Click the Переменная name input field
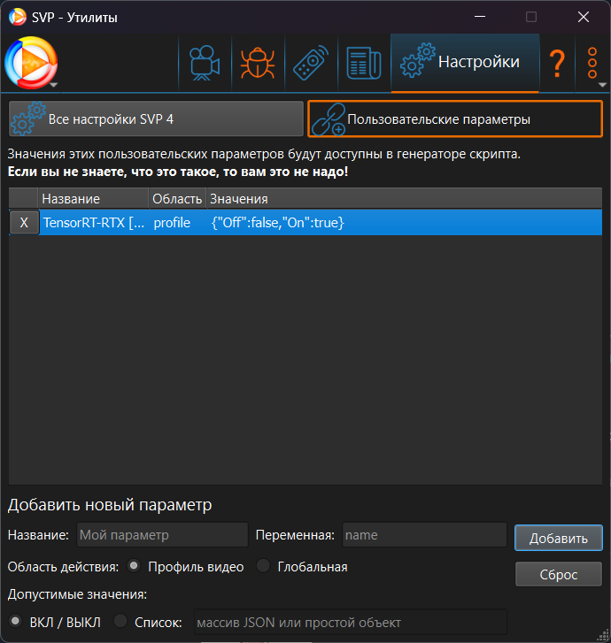 (x=424, y=535)
